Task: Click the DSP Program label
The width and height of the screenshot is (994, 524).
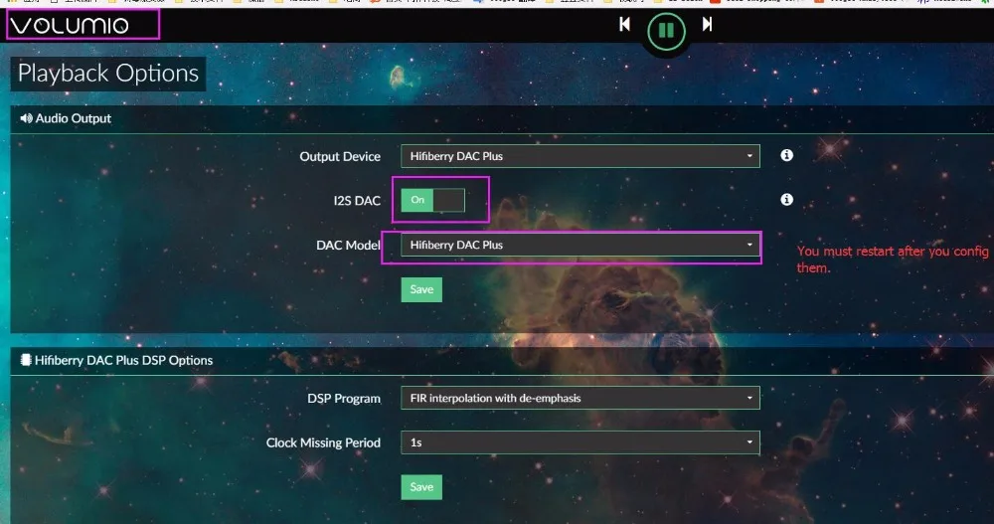Action: pos(344,399)
